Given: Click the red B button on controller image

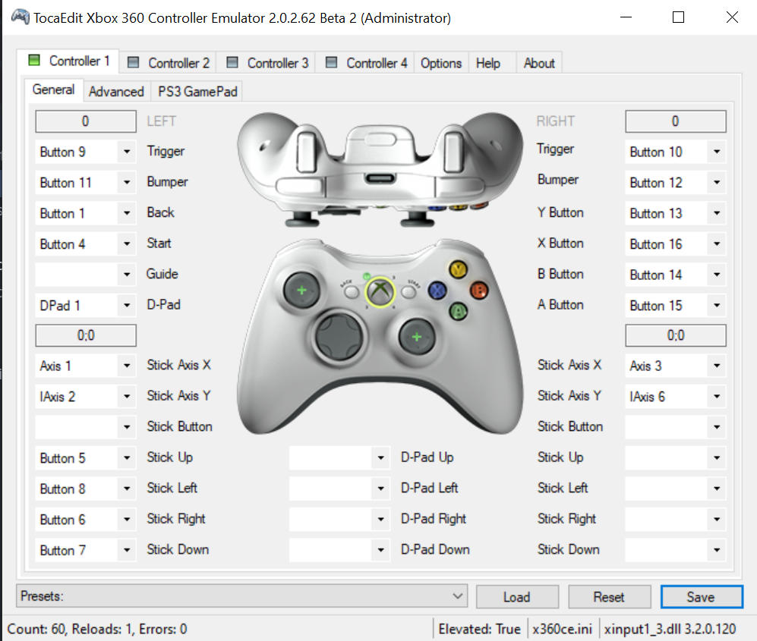Looking at the screenshot, I should point(479,291).
